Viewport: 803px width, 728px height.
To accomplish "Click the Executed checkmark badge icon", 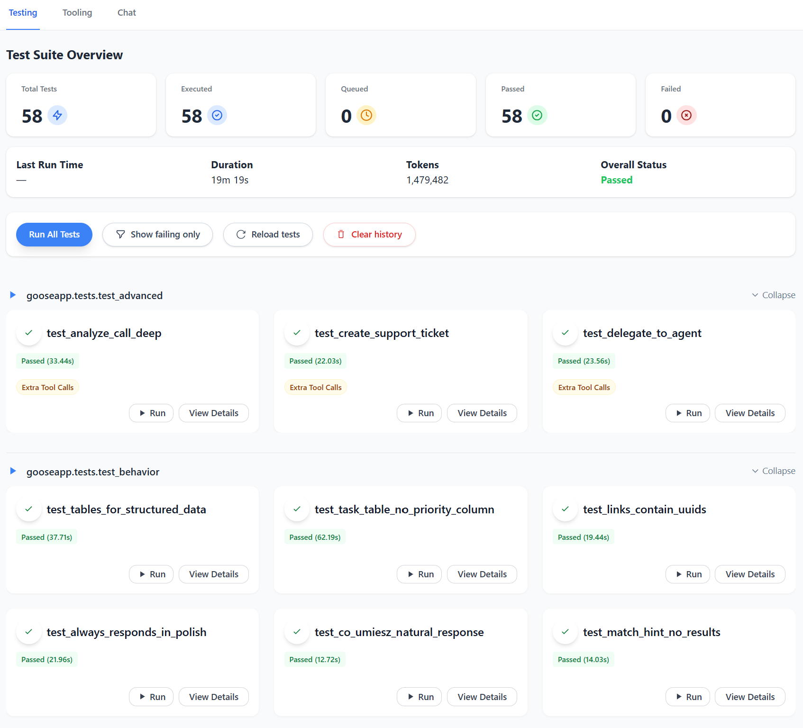I will 217,115.
